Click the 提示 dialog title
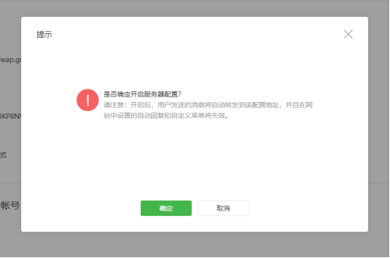The width and height of the screenshot is (390, 258). (44, 34)
